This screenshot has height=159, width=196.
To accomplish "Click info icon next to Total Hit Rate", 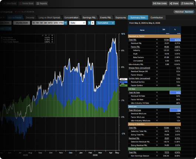I will point(157,92).
